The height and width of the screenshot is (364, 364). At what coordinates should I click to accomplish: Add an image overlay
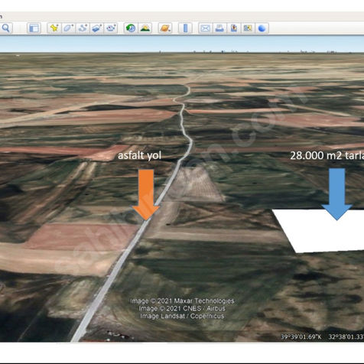(x=96, y=28)
